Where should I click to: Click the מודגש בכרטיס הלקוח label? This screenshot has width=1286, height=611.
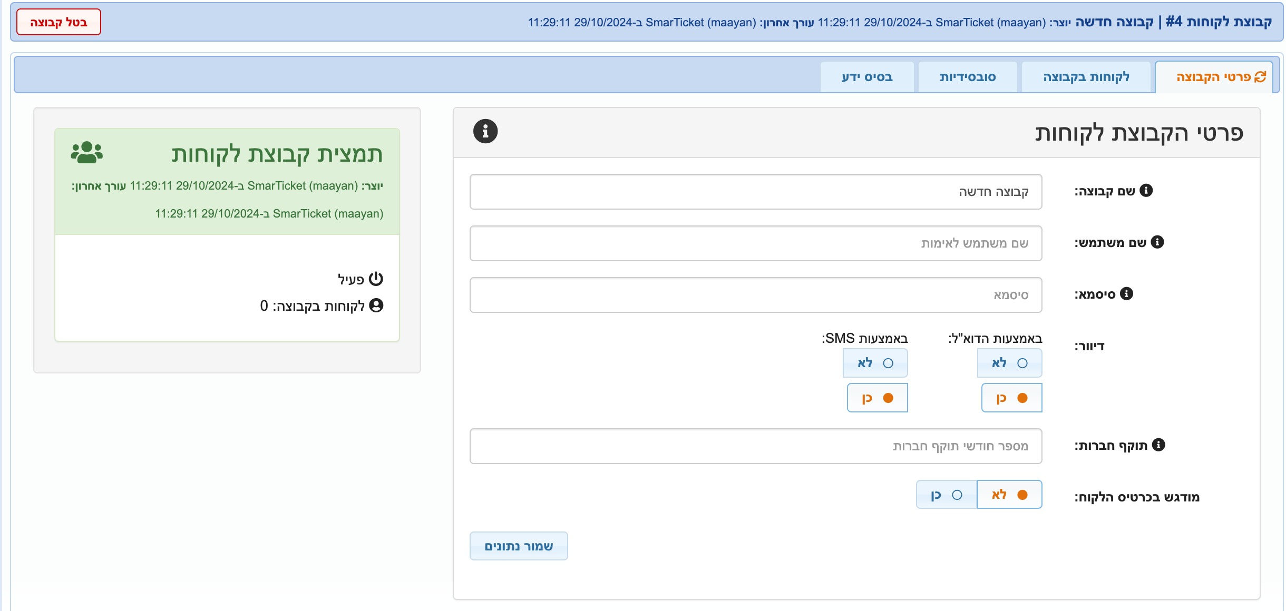[1137, 497]
